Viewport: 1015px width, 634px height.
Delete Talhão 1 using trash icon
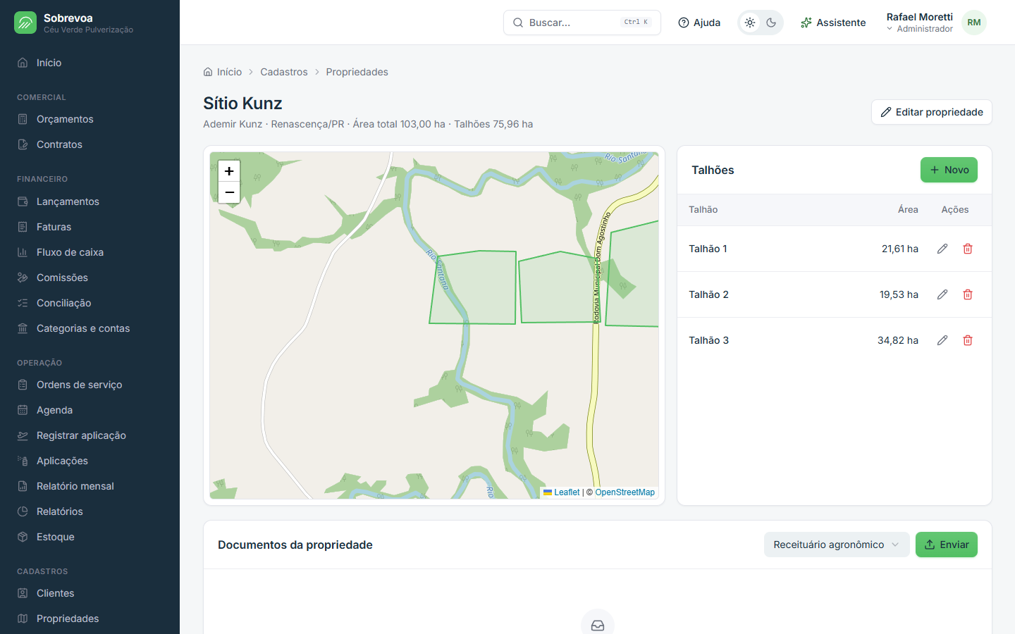point(968,249)
